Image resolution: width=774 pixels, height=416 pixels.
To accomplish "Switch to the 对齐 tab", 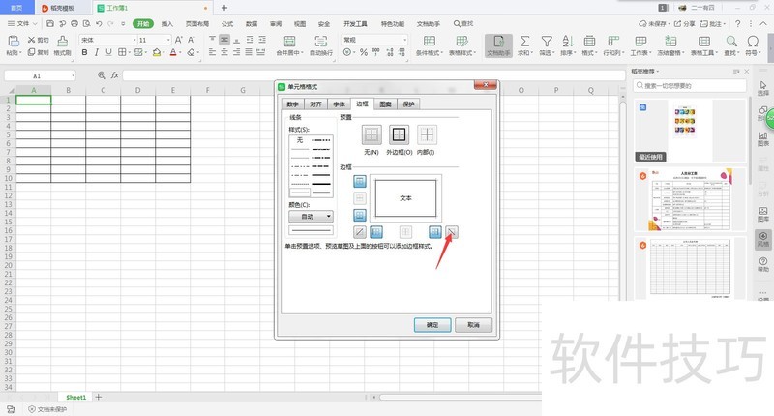I will pos(316,104).
